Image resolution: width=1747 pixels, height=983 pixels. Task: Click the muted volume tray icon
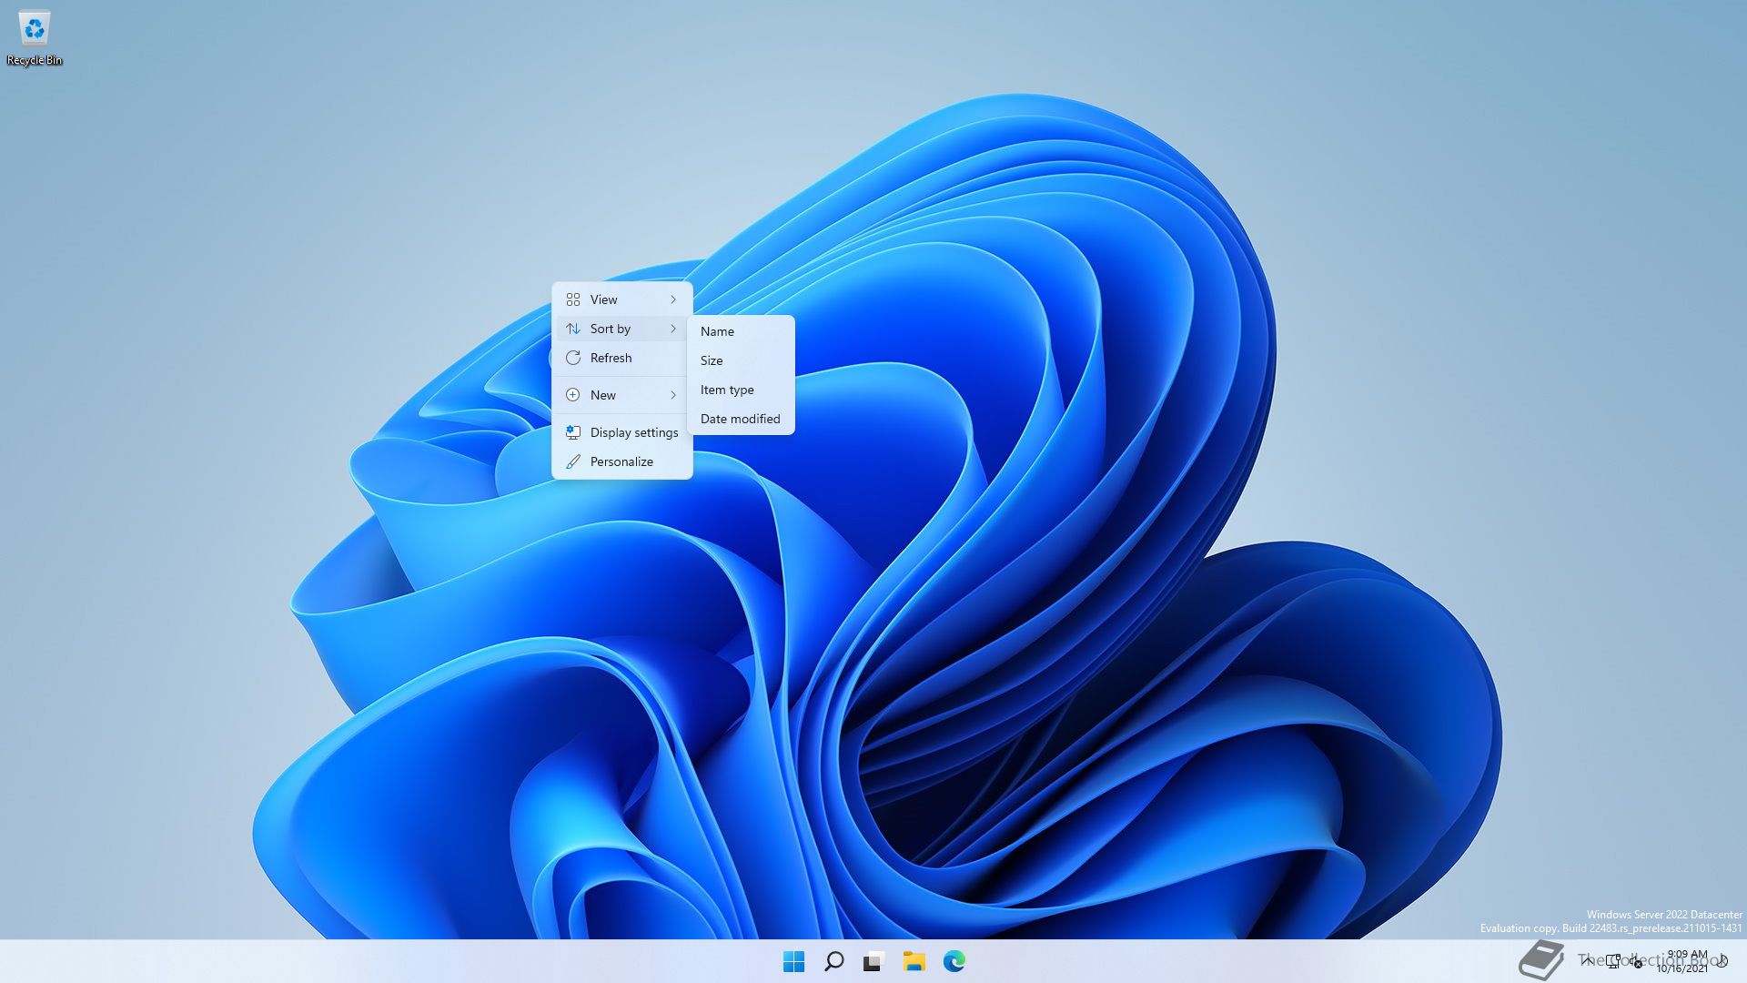click(1635, 961)
